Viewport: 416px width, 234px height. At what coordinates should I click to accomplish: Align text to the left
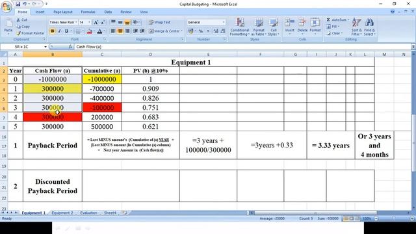tap(113, 31)
